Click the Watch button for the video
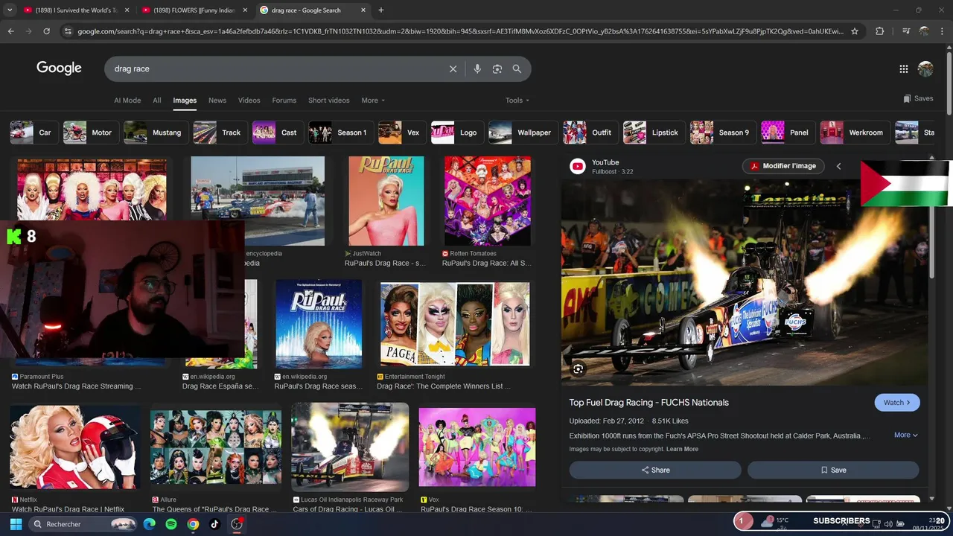 pos(897,403)
